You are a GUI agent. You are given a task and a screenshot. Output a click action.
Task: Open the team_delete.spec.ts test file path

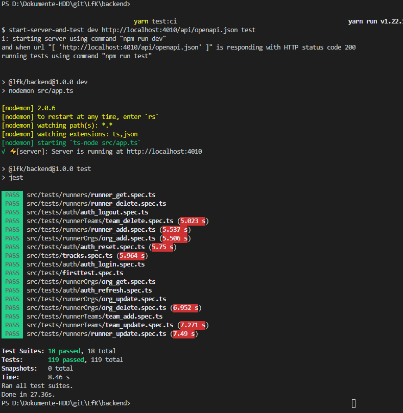pyautogui.click(x=100, y=221)
